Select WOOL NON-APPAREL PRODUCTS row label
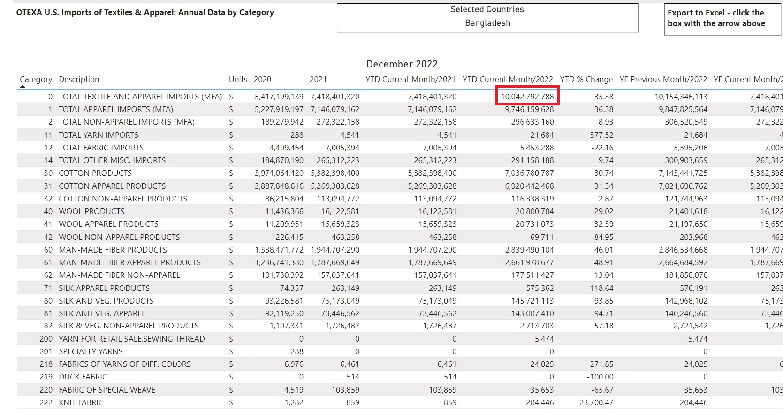Image resolution: width=783 pixels, height=409 pixels. click(119, 237)
